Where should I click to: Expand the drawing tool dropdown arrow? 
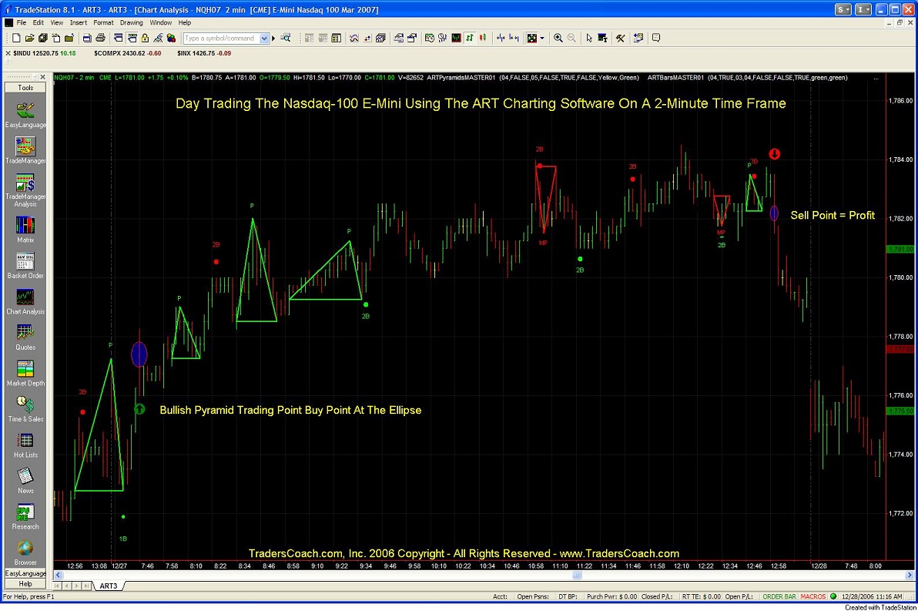point(542,38)
